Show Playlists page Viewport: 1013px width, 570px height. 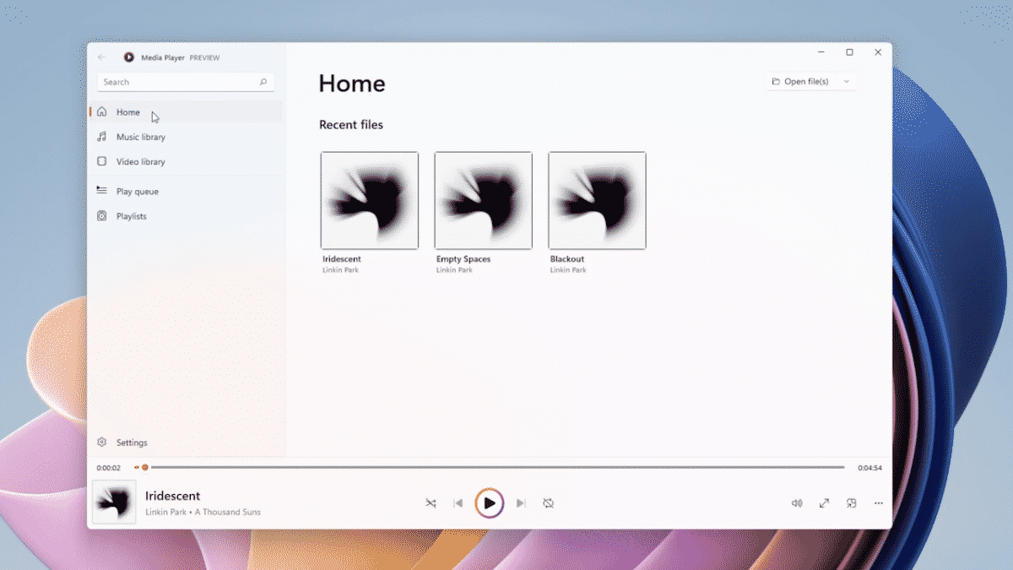pos(187,216)
